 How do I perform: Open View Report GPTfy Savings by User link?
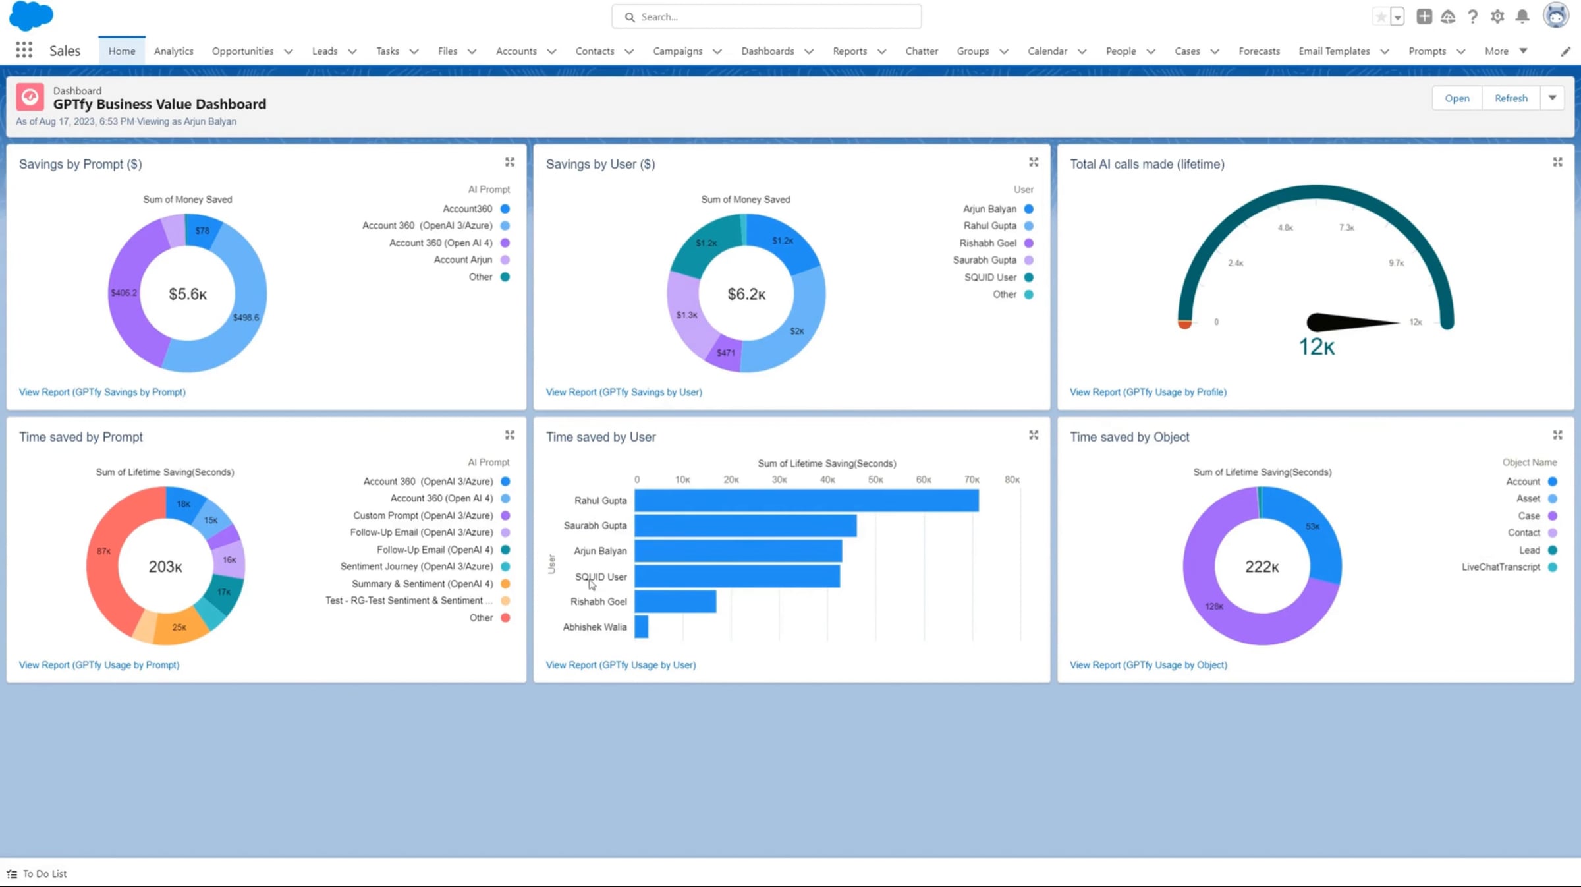point(623,392)
